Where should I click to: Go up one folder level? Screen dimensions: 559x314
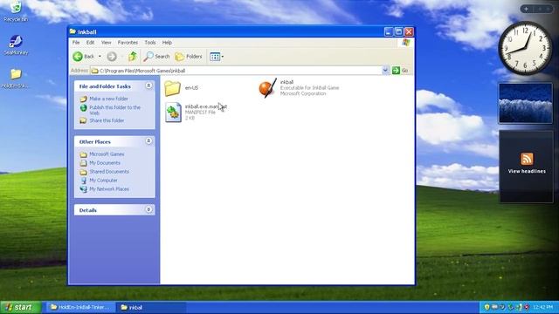(x=133, y=56)
